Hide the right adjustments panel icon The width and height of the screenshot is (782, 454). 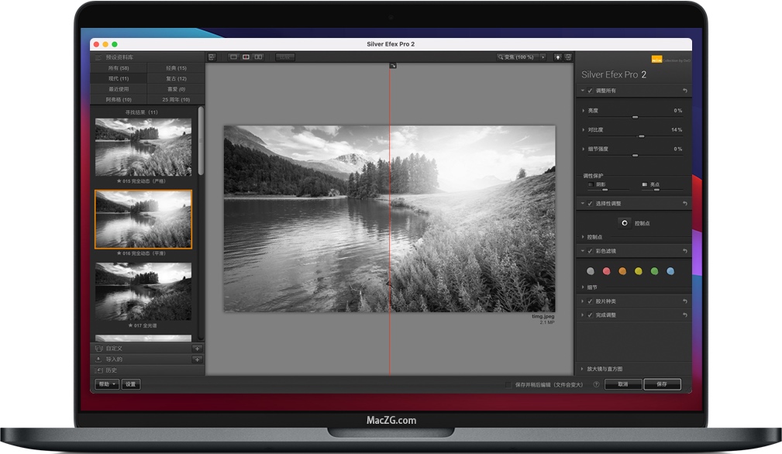[x=568, y=57]
